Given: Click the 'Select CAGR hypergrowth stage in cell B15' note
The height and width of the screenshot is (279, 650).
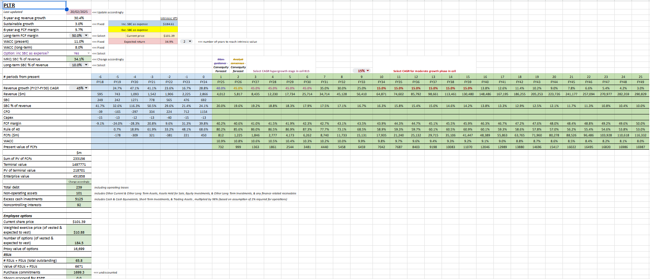Looking at the screenshot, I should click(281, 71).
